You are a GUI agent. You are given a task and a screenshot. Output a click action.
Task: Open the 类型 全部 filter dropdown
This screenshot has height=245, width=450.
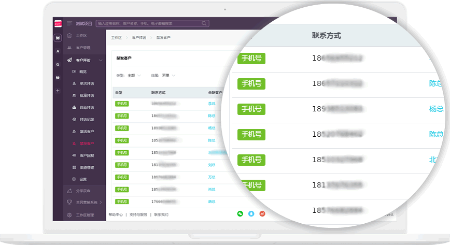point(134,76)
